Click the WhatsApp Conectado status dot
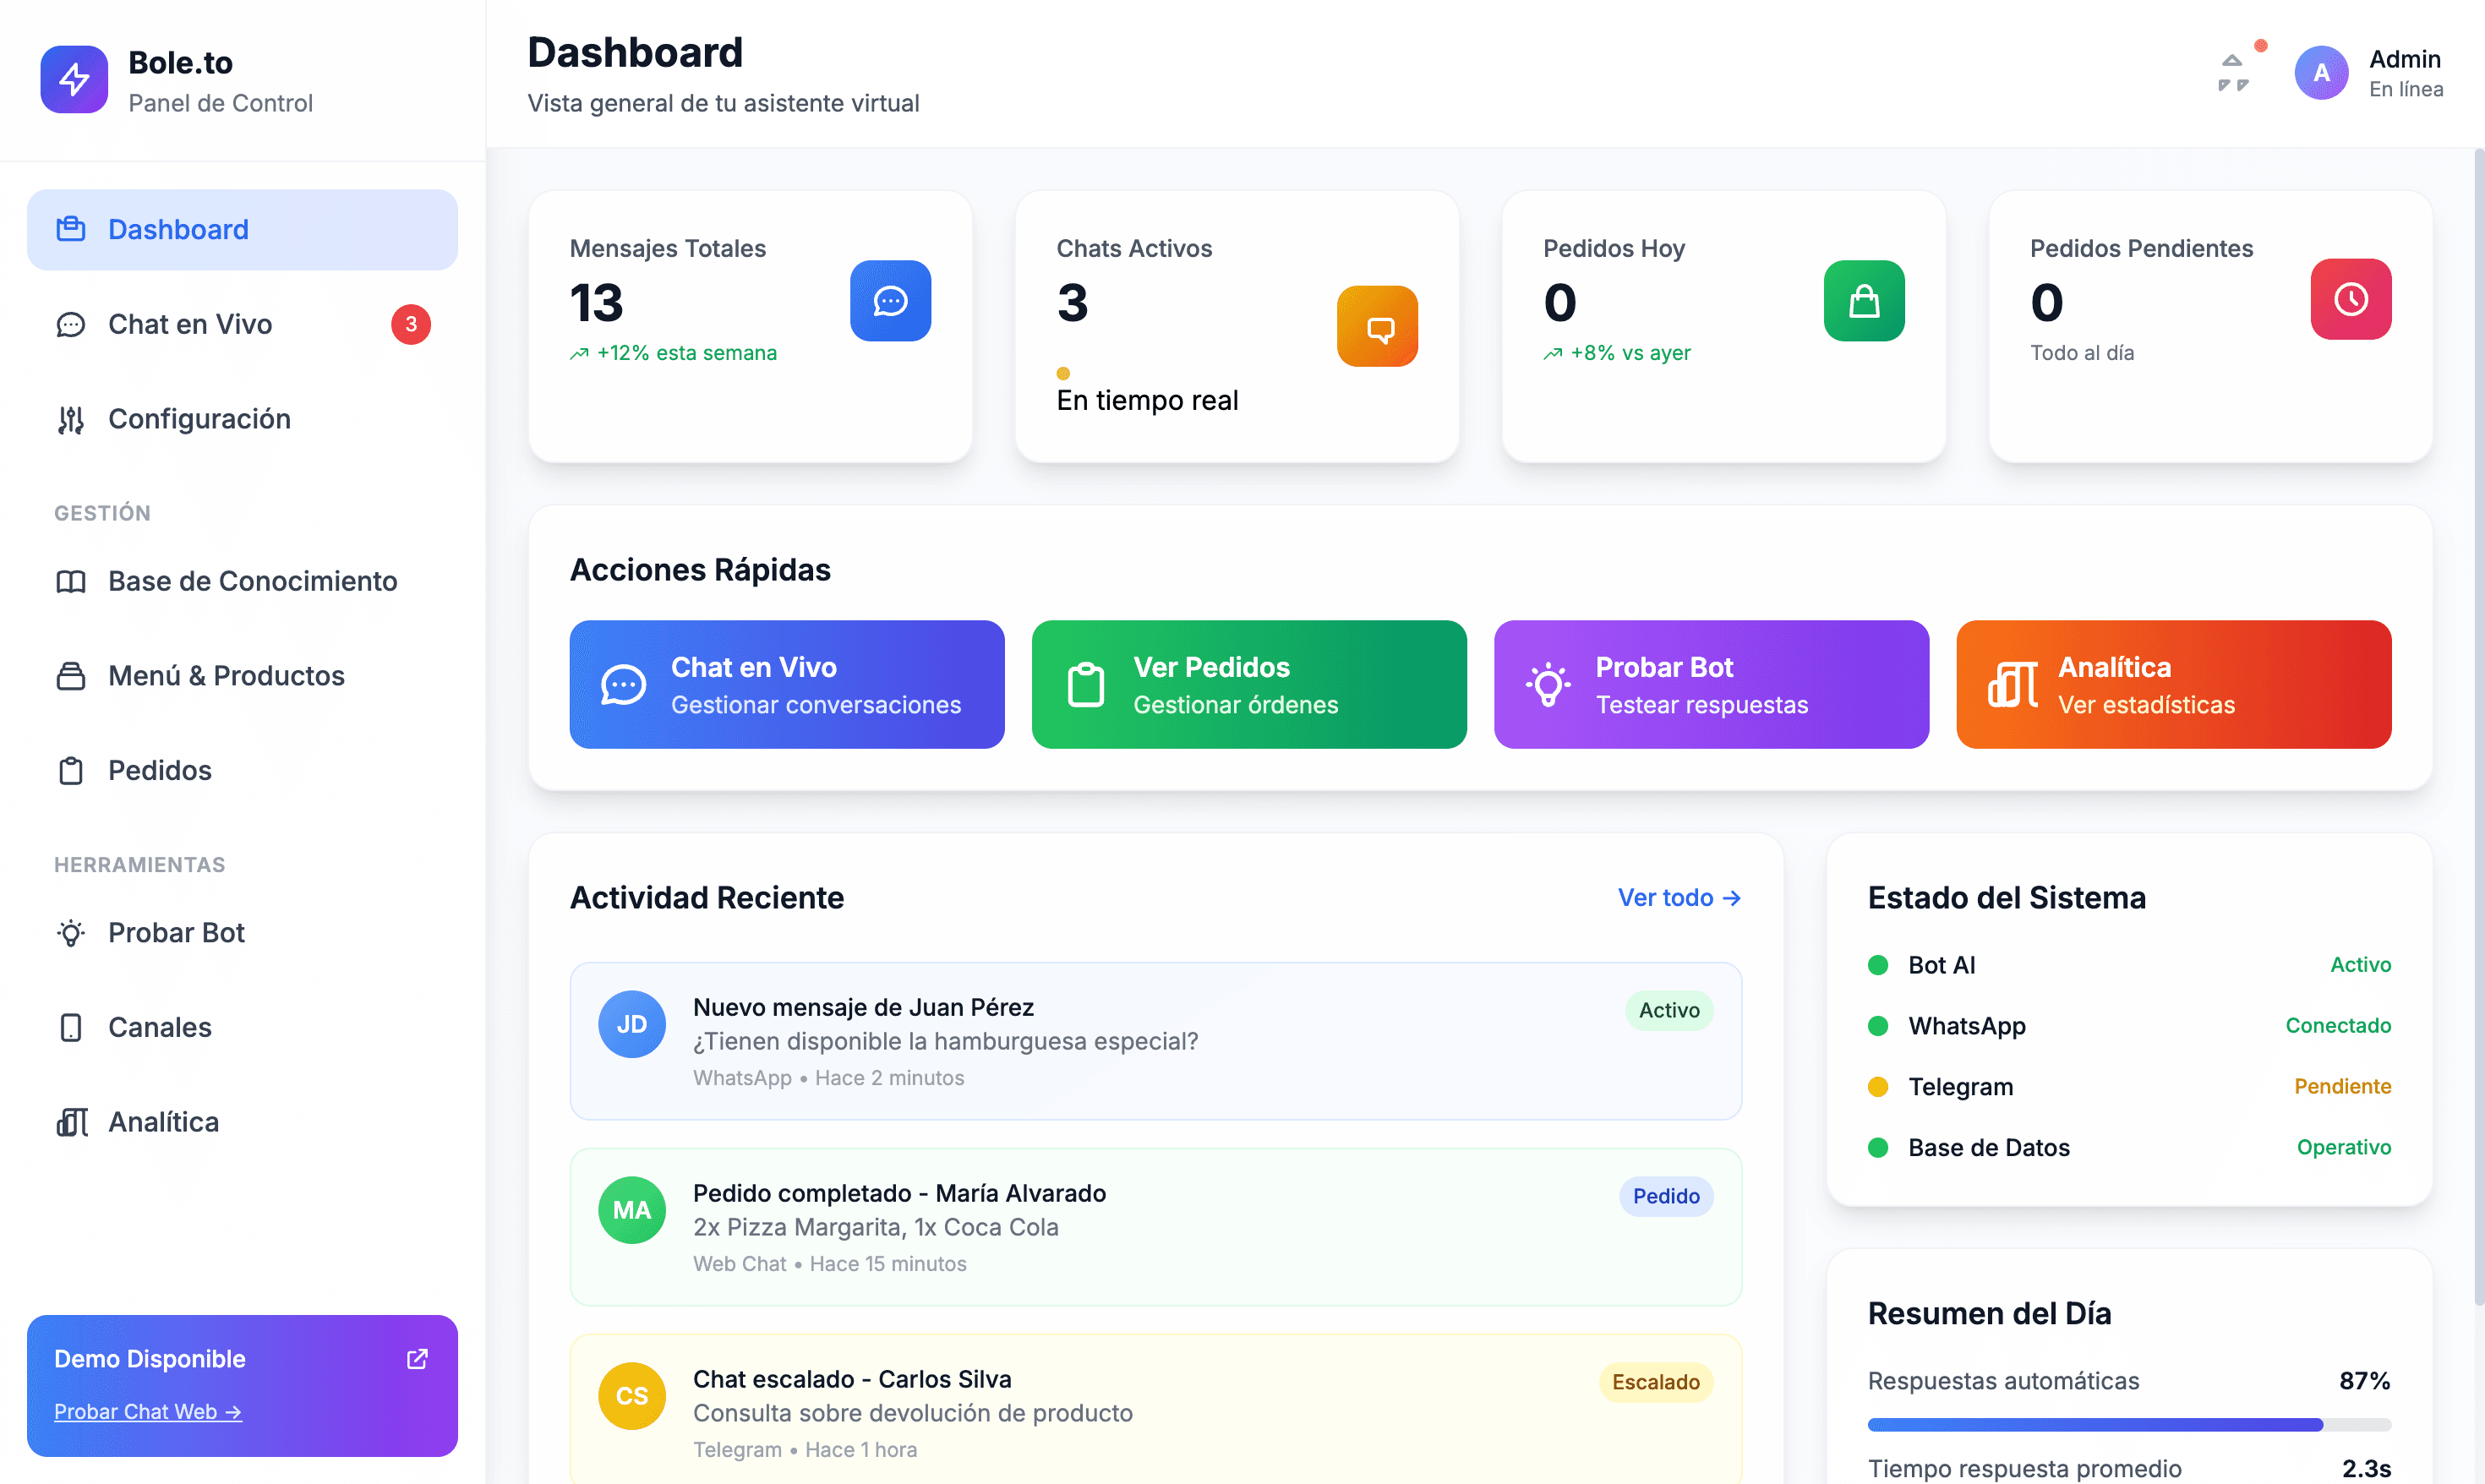2485x1484 pixels. pyautogui.click(x=1878, y=1026)
